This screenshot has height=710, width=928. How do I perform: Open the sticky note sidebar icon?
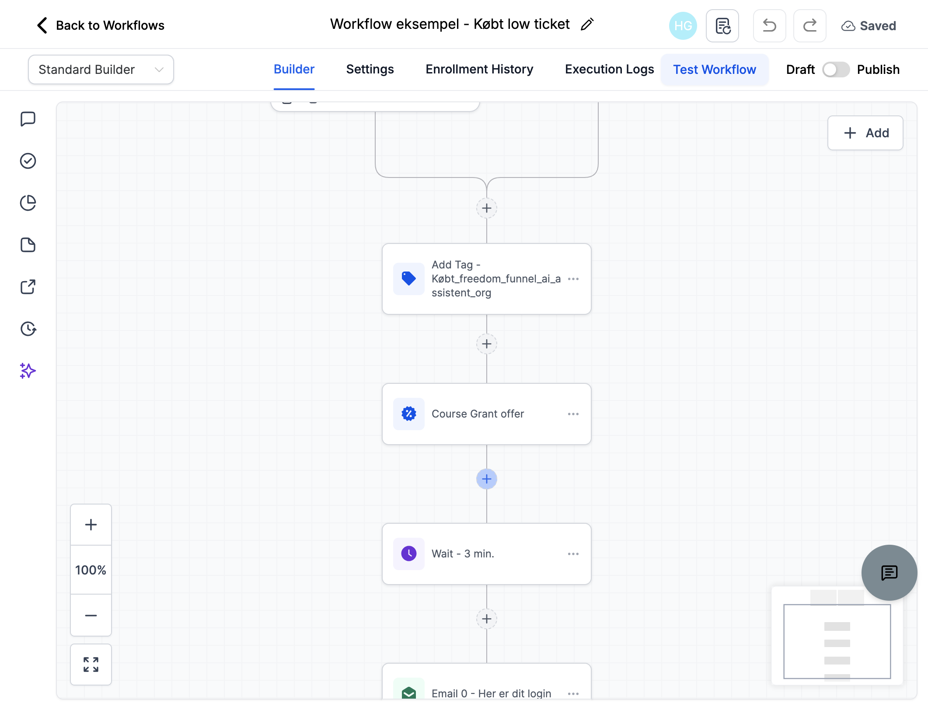pos(28,245)
